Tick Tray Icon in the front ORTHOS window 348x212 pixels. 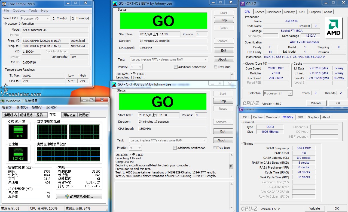click(215, 148)
